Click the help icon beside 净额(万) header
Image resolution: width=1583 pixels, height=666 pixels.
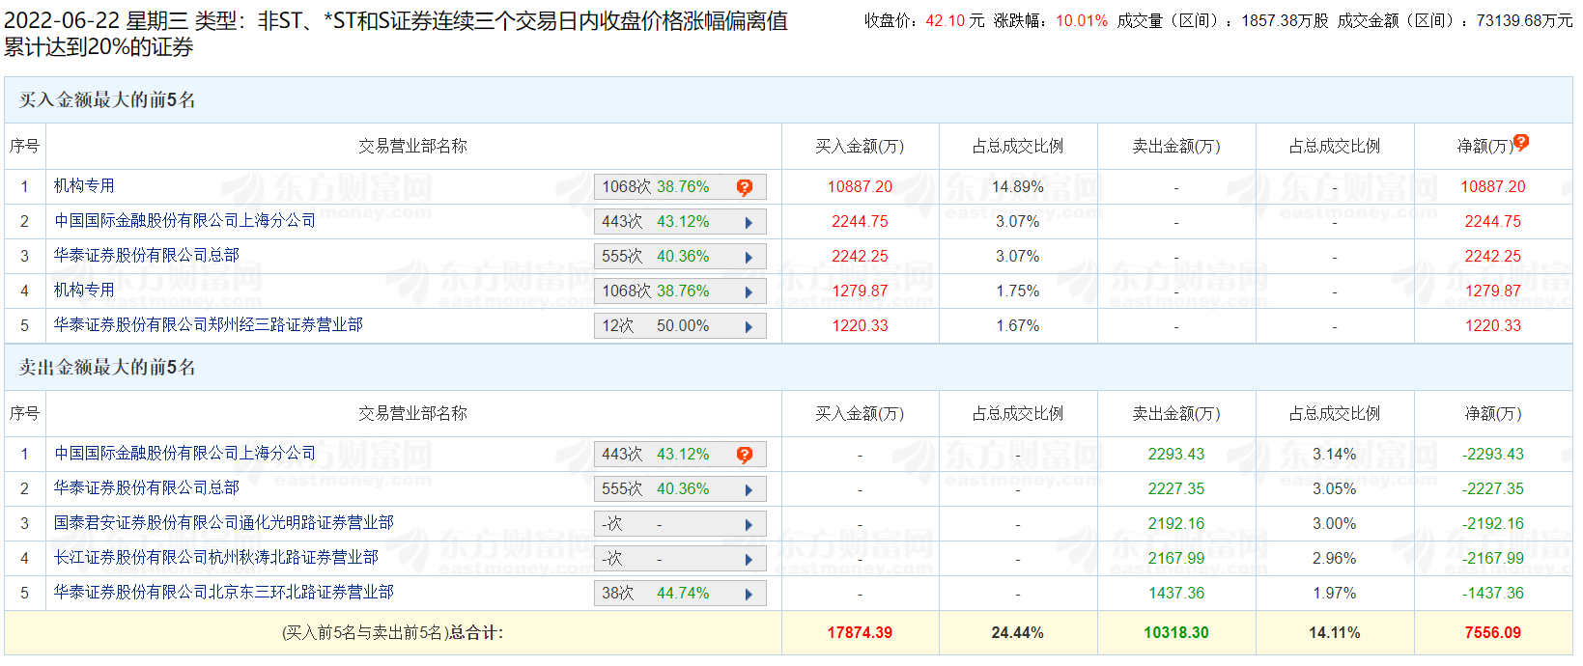1521,143
